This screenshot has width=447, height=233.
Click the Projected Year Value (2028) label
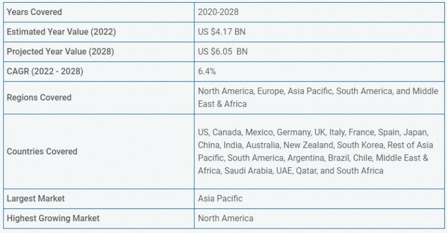pyautogui.click(x=60, y=51)
